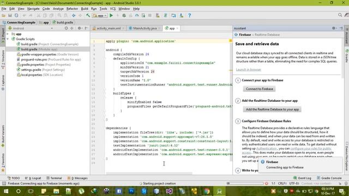Run the app with green play icon
Image resolution: width=349 pixels, height=196 pixels.
pyautogui.click(x=111, y=16)
